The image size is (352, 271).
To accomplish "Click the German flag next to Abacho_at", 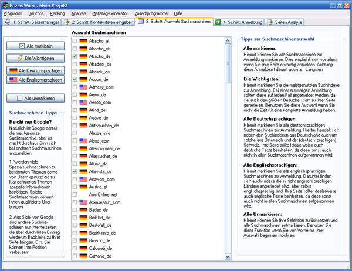I will pyautogui.click(x=83, y=41).
